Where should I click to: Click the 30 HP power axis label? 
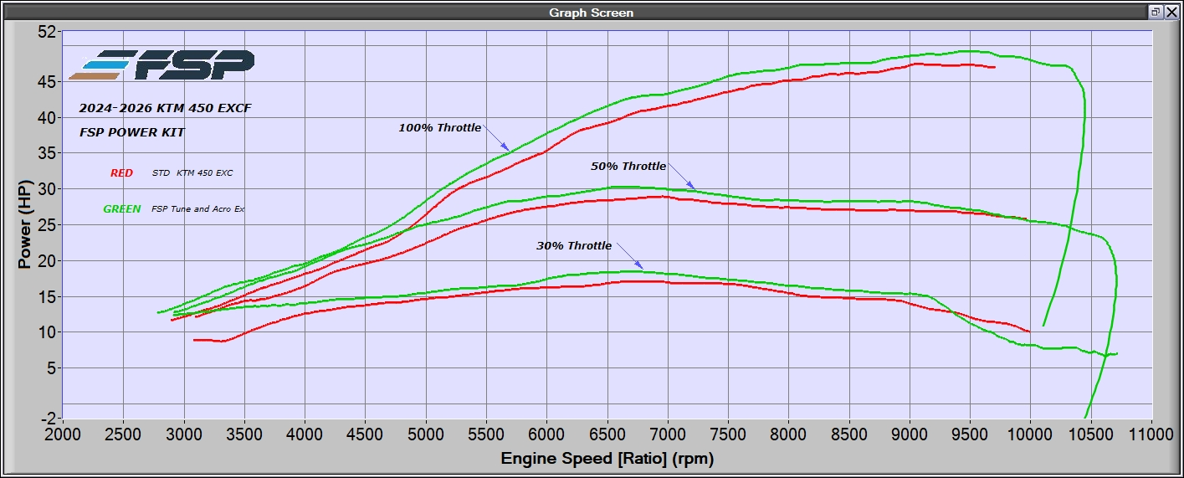(x=46, y=190)
